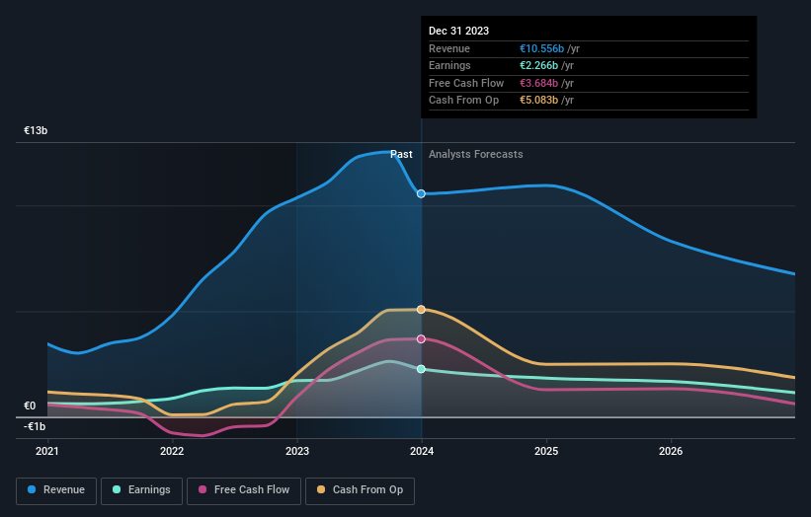
Task: Click the €2.266b earnings value in tooltip
Action: tap(539, 65)
